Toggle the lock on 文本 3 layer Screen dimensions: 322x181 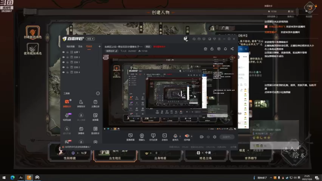coord(67,57)
